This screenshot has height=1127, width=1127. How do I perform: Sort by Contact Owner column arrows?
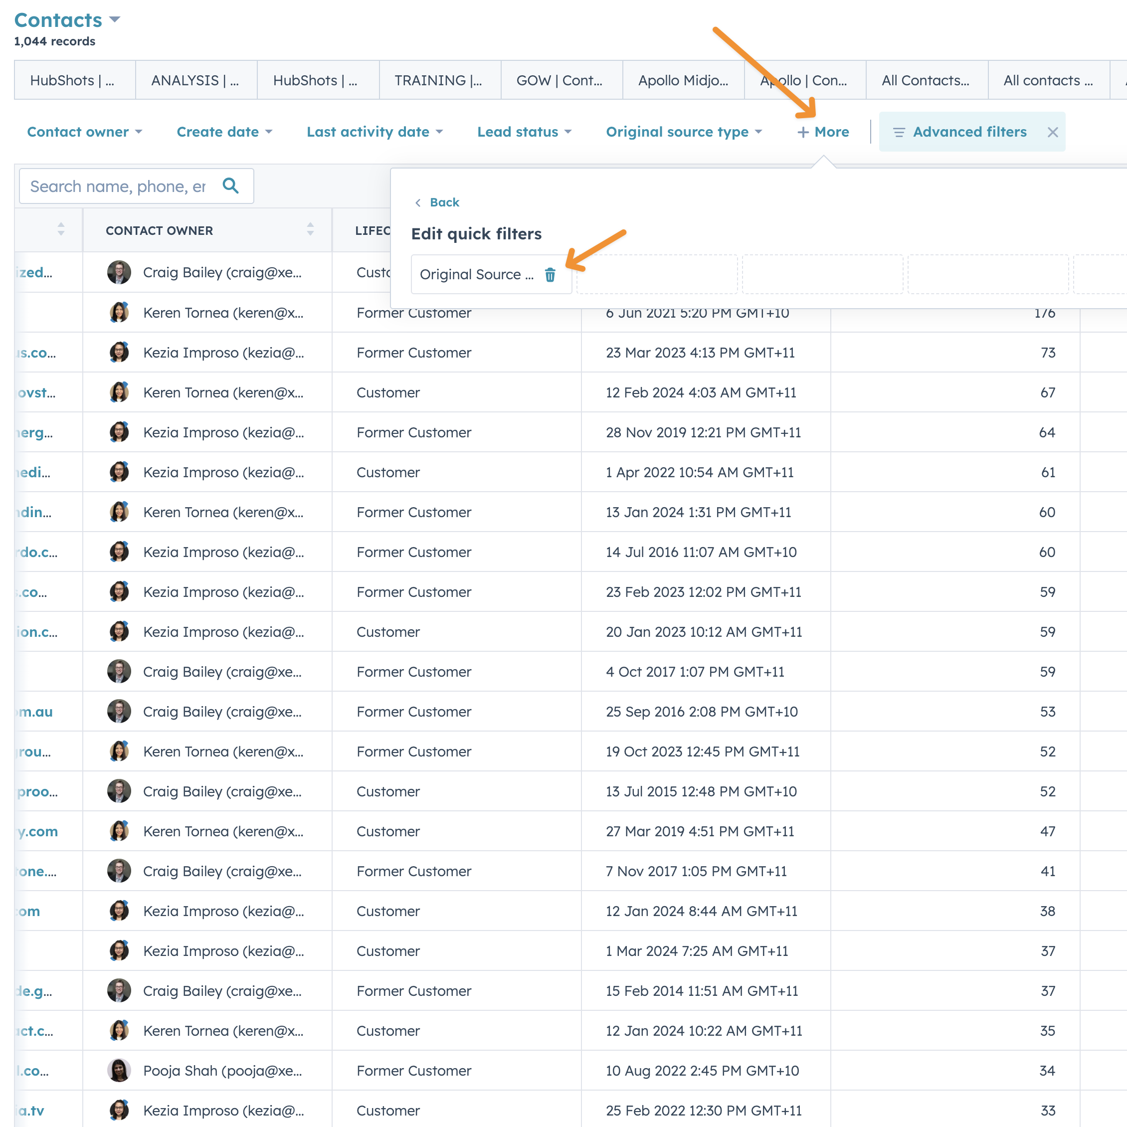310,230
